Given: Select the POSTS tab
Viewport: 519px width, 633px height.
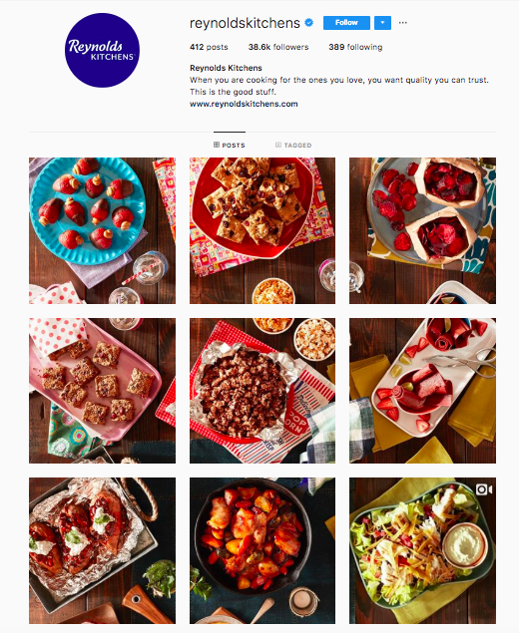Looking at the screenshot, I should (230, 145).
